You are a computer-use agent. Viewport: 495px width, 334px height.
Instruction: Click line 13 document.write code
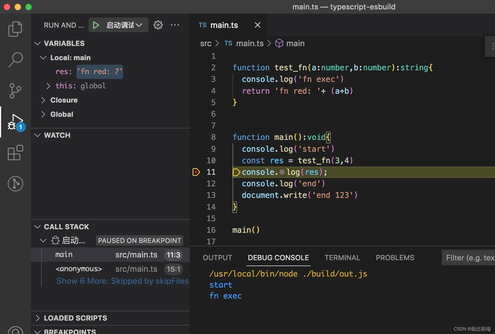300,195
